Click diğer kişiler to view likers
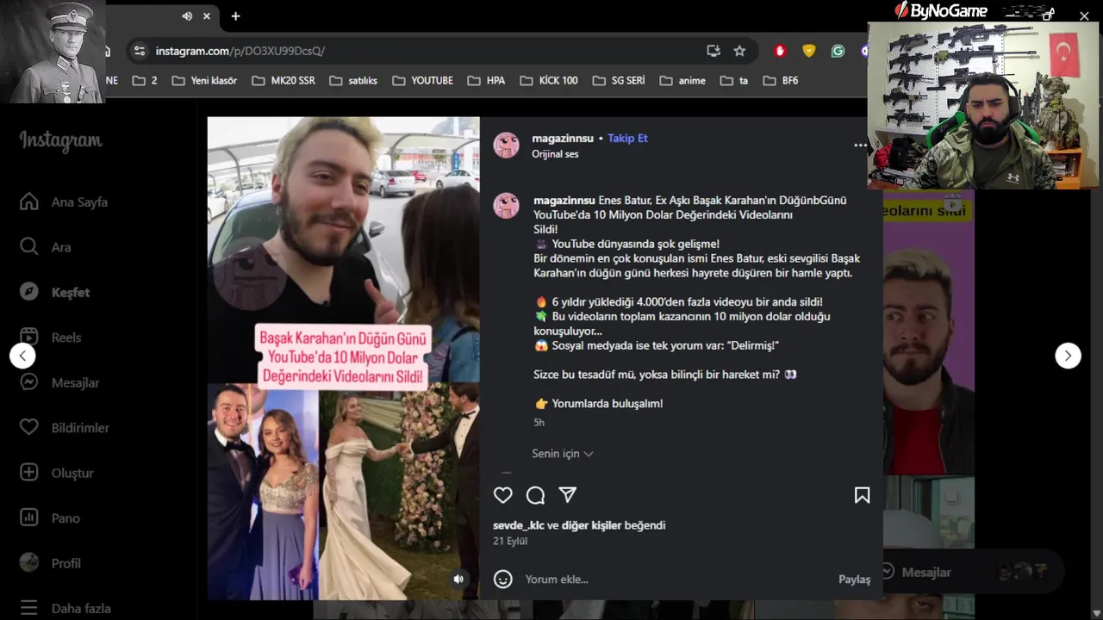 tap(591, 525)
